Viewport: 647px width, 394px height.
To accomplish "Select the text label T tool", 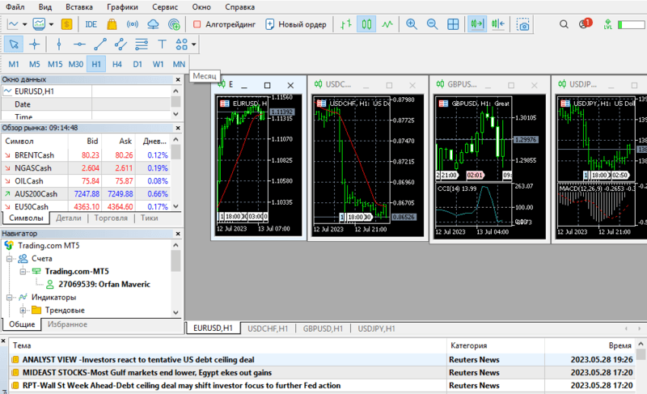I will click(x=162, y=44).
